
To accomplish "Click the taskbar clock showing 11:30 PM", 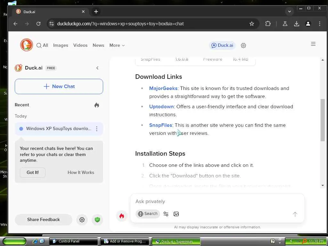I will pos(316,242).
